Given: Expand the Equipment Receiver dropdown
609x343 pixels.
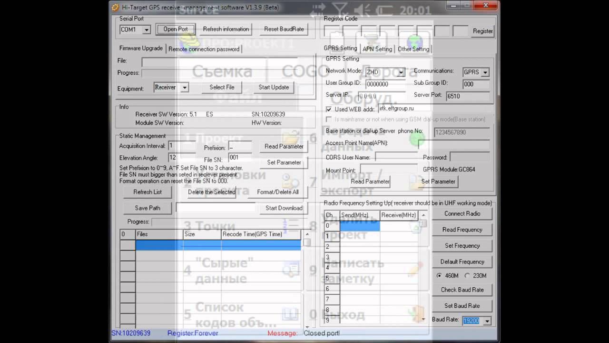Looking at the screenshot, I should (x=185, y=88).
